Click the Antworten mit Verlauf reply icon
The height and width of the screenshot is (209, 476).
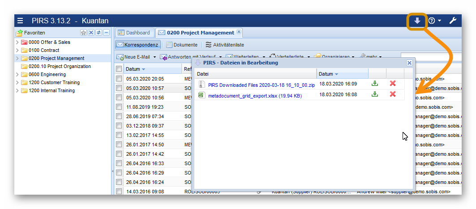tap(163, 57)
